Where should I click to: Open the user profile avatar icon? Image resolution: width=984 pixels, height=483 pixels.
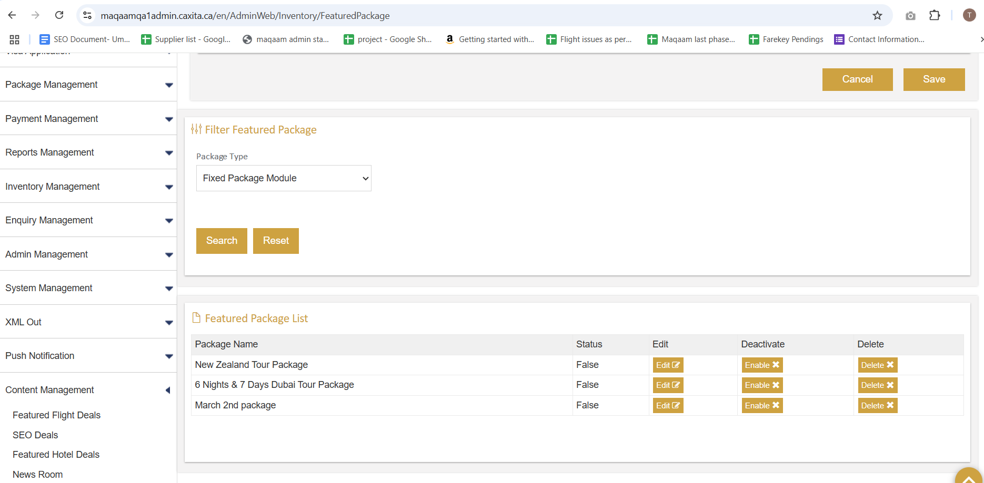(969, 15)
